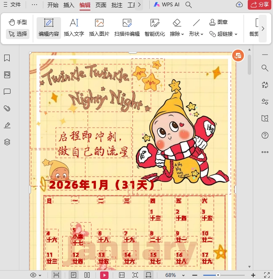
Task: Click the 插入文字 (Insert Text) tool
Action: 74,28
